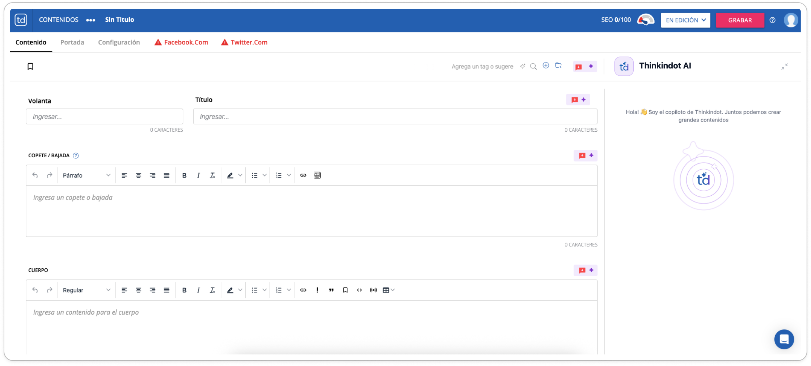Open the user profile avatar

coord(791,20)
